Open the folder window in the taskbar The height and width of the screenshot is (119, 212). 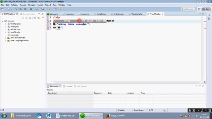(22, 116)
